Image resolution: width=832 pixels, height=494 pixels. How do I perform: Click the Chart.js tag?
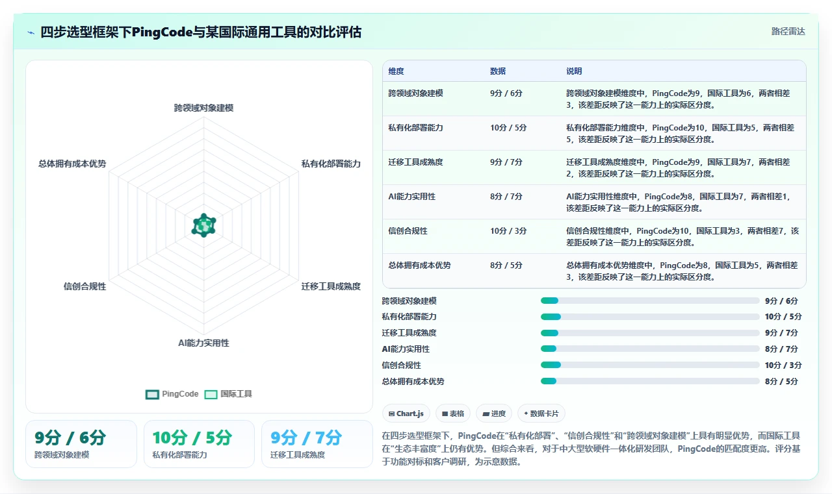406,414
